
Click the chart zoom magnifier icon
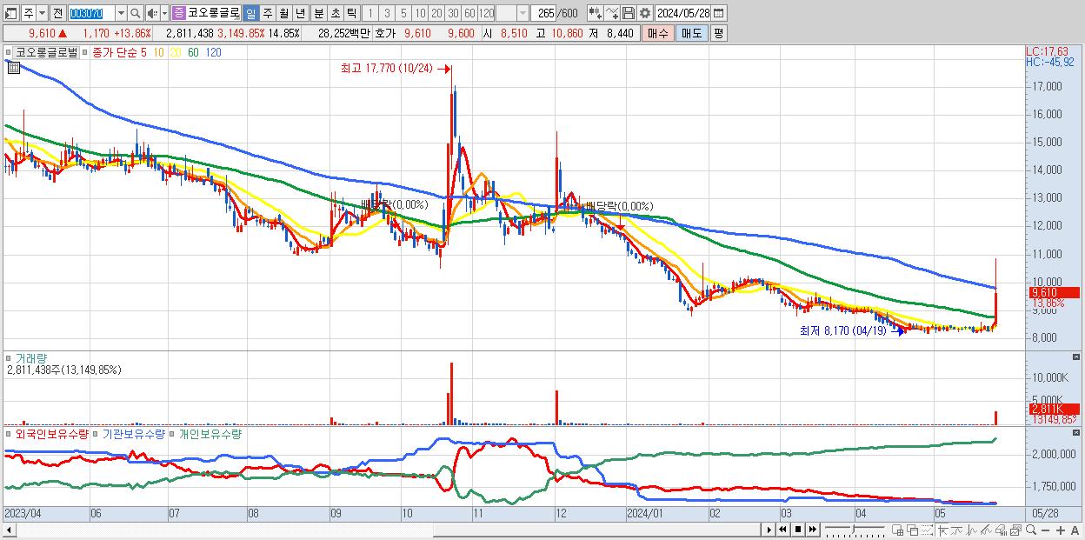click(x=1031, y=530)
